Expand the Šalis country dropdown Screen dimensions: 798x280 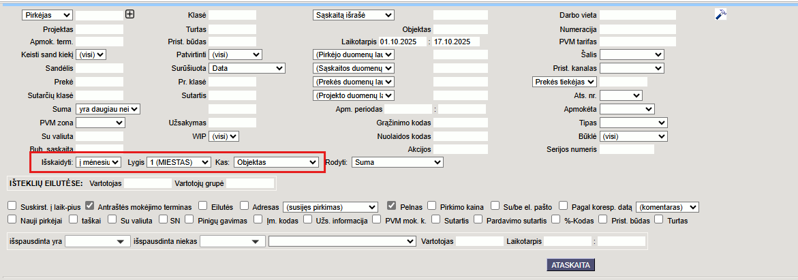coord(631,55)
